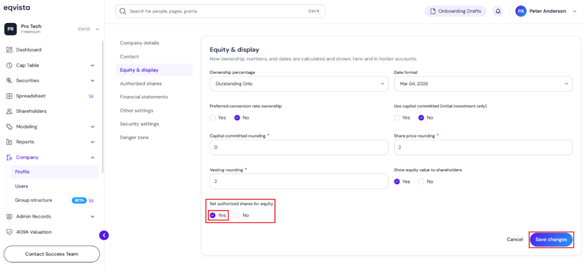Select No for Set authorized shares for equity
The width and height of the screenshot is (585, 268).
237,215
